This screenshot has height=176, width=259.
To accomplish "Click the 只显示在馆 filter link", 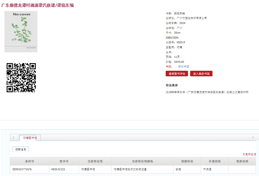I will 249,154.
